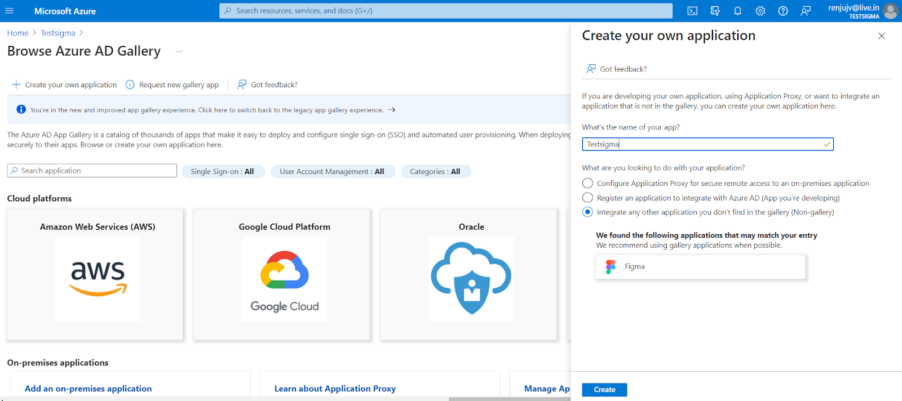Viewport: 902px width, 401px height.
Task: Select Register an application to integrate radio
Action: [587, 198]
